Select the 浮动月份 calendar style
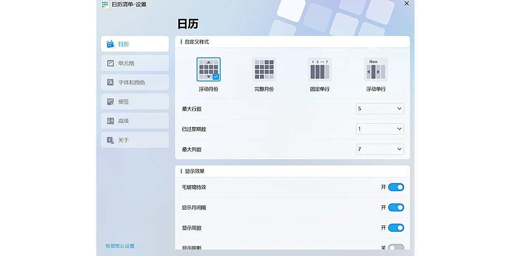Viewport: 513px width, 256px height. (208, 69)
